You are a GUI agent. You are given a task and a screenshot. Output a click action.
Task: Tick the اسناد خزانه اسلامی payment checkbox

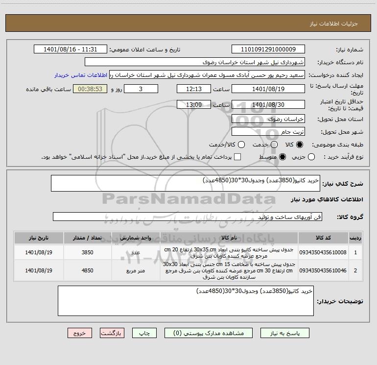[x=237, y=157]
